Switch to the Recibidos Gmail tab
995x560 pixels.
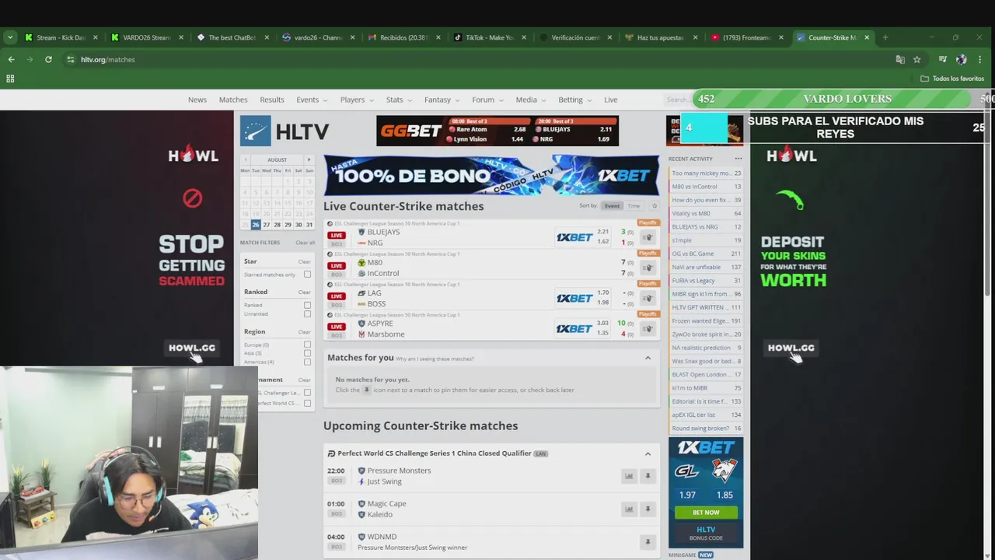click(404, 37)
